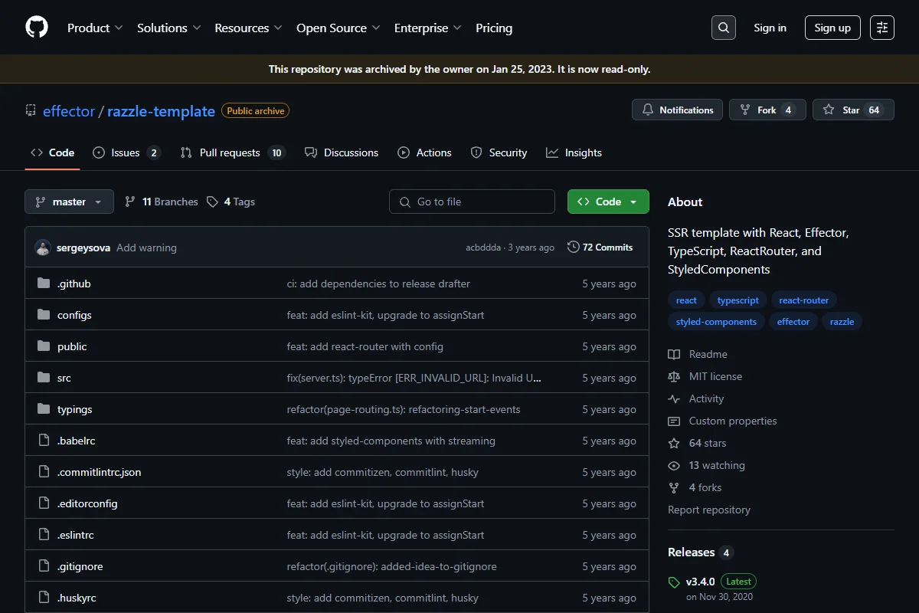The image size is (919, 613).
Task: Click the Sign up button
Action: point(832,28)
